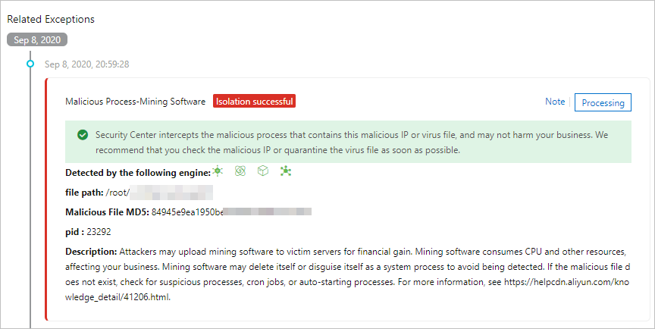Click the file path /root/ value
The width and height of the screenshot is (655, 329).
click(159, 193)
